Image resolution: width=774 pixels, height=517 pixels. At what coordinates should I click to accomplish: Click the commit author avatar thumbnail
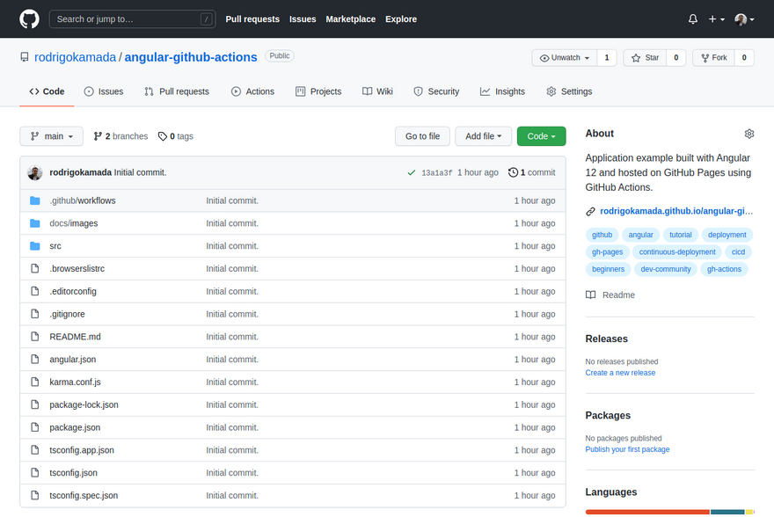(35, 172)
